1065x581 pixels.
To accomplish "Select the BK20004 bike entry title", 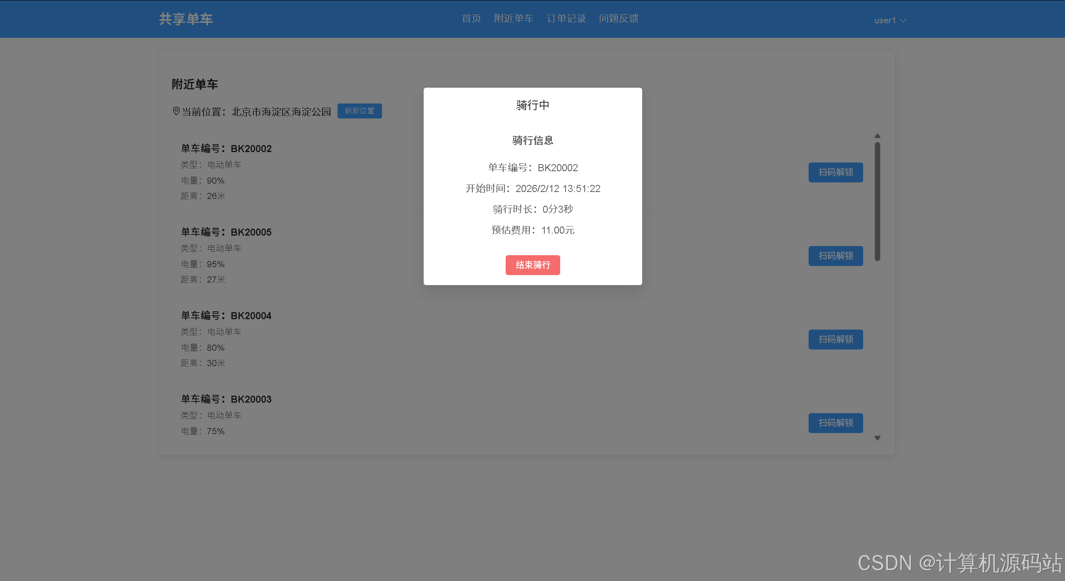I will 226,316.
